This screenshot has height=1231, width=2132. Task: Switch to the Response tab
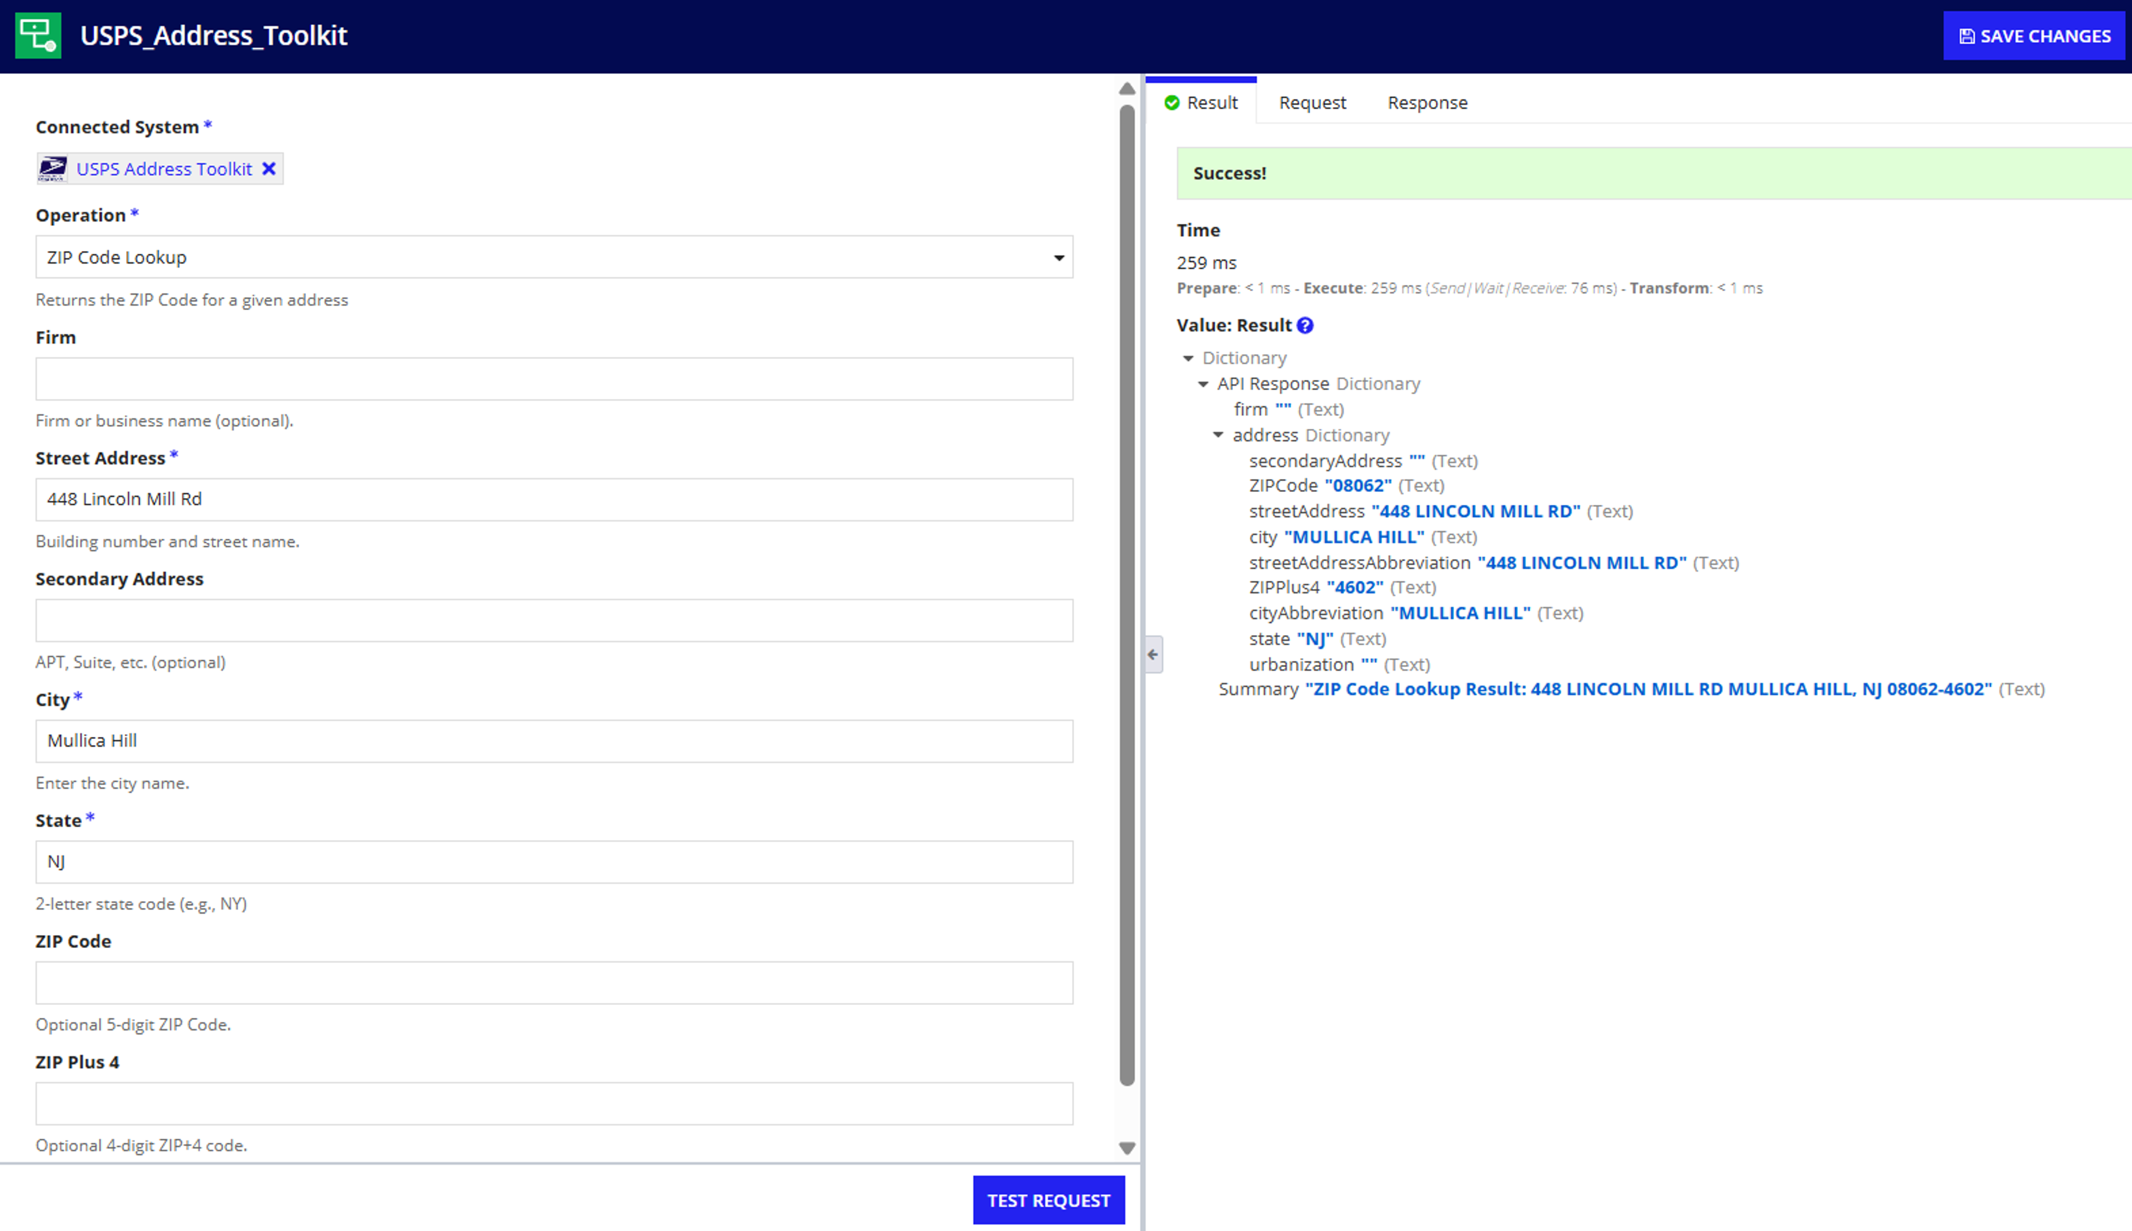pyautogui.click(x=1427, y=102)
